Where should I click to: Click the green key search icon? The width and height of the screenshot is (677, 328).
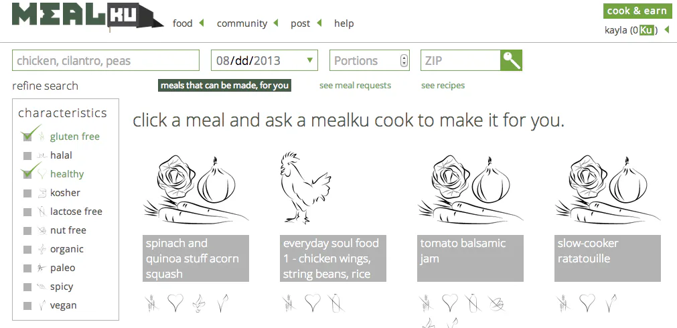(x=511, y=60)
